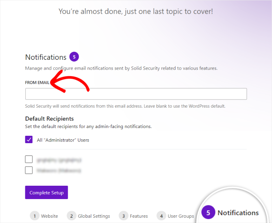Click the number 2 step circle
This screenshot has width=272, height=223.
click(72, 216)
